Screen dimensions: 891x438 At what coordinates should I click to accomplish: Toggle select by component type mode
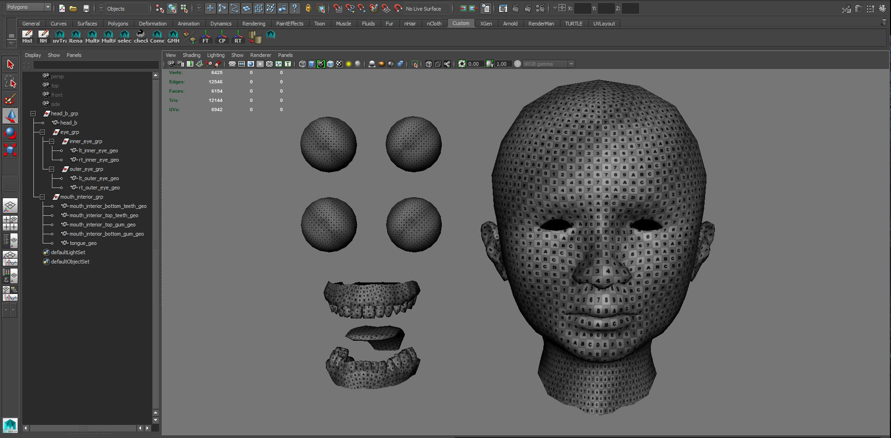pyautogui.click(x=184, y=8)
